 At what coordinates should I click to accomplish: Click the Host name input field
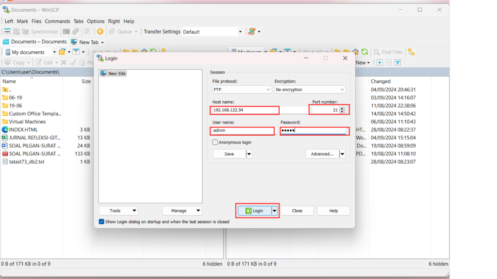click(x=245, y=110)
